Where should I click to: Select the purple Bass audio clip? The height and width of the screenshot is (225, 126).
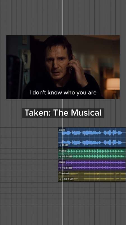[92, 165]
